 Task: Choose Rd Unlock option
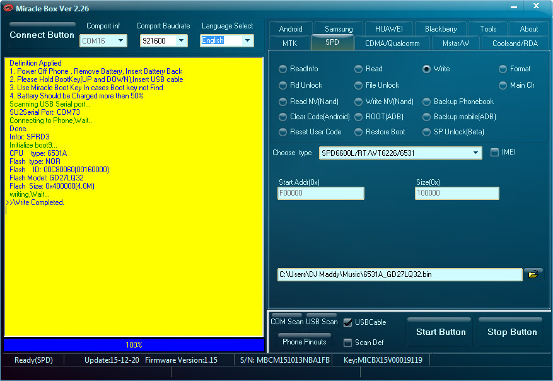pos(301,85)
